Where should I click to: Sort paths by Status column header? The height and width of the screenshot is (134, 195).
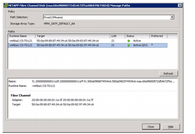pos(137,36)
